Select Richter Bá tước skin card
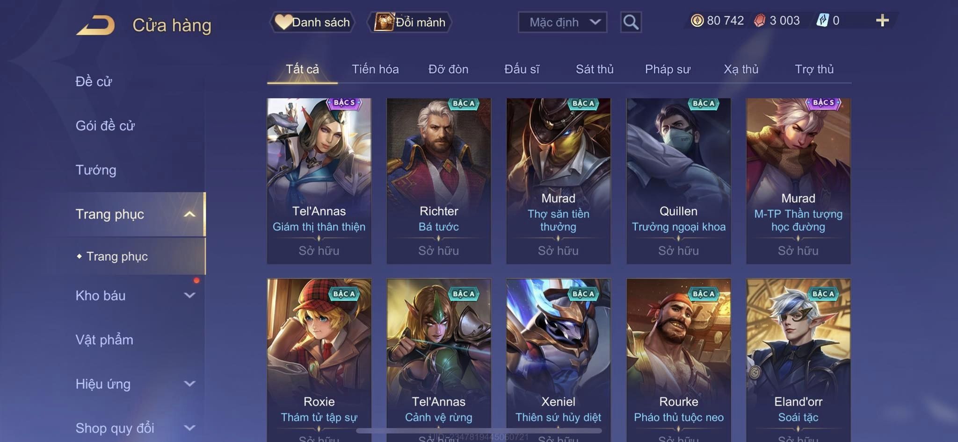Image resolution: width=958 pixels, height=442 pixels. 439,181
